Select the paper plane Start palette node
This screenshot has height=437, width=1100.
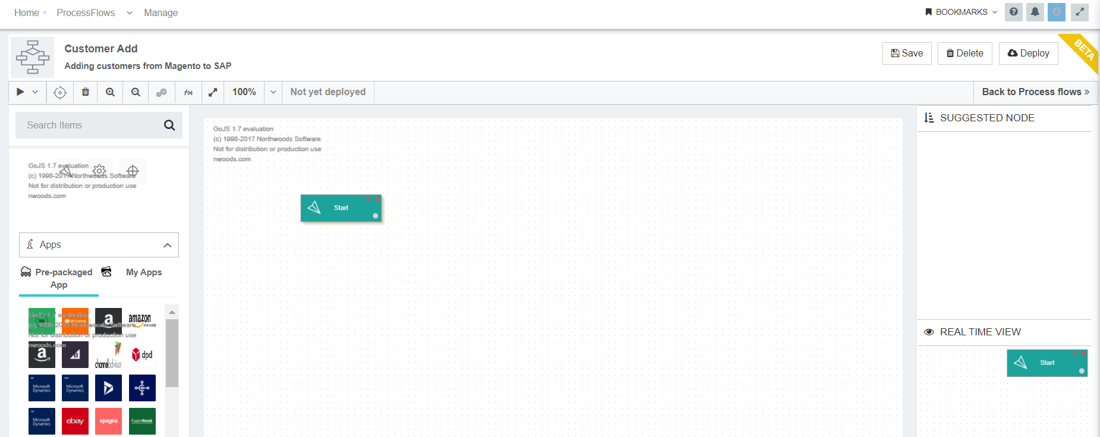click(x=66, y=172)
